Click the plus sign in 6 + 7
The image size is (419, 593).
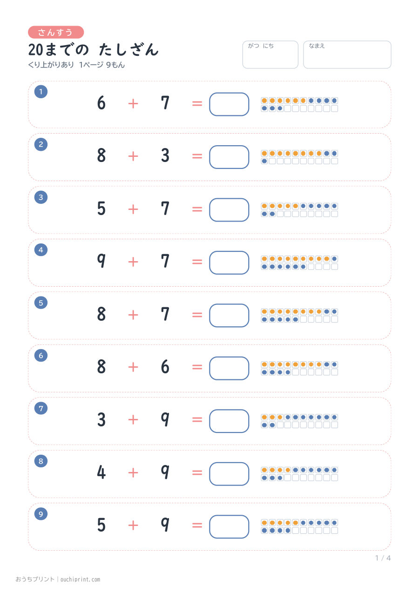[133, 103]
